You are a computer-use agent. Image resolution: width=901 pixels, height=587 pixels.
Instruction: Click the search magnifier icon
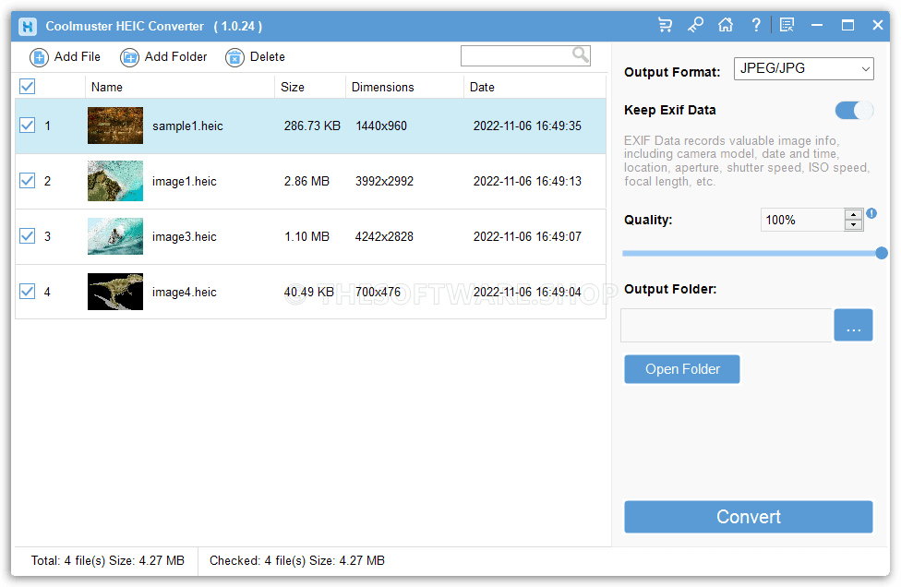tap(581, 55)
